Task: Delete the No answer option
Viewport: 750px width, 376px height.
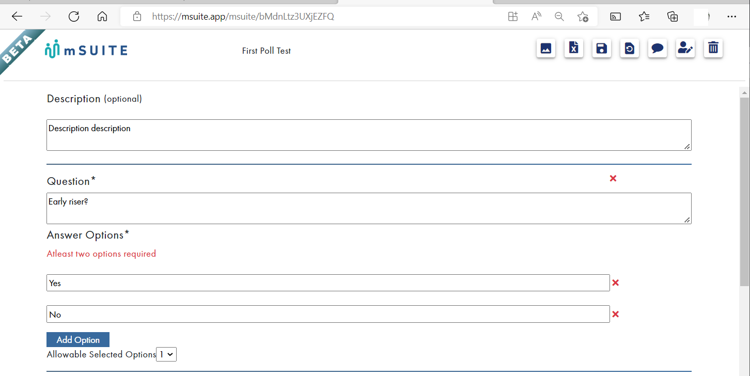Action: (615, 314)
